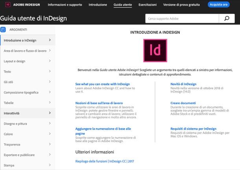Open Versione di prova gratuita link
The height and width of the screenshot is (170, 240).
(x=181, y=5)
